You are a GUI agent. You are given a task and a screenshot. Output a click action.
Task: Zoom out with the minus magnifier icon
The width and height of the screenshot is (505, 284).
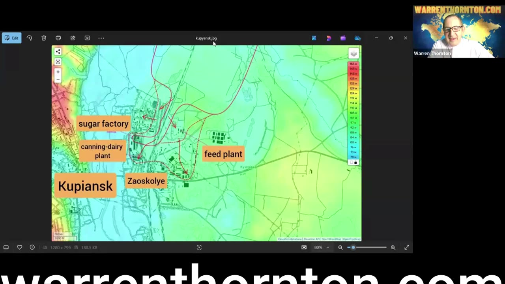click(x=340, y=247)
